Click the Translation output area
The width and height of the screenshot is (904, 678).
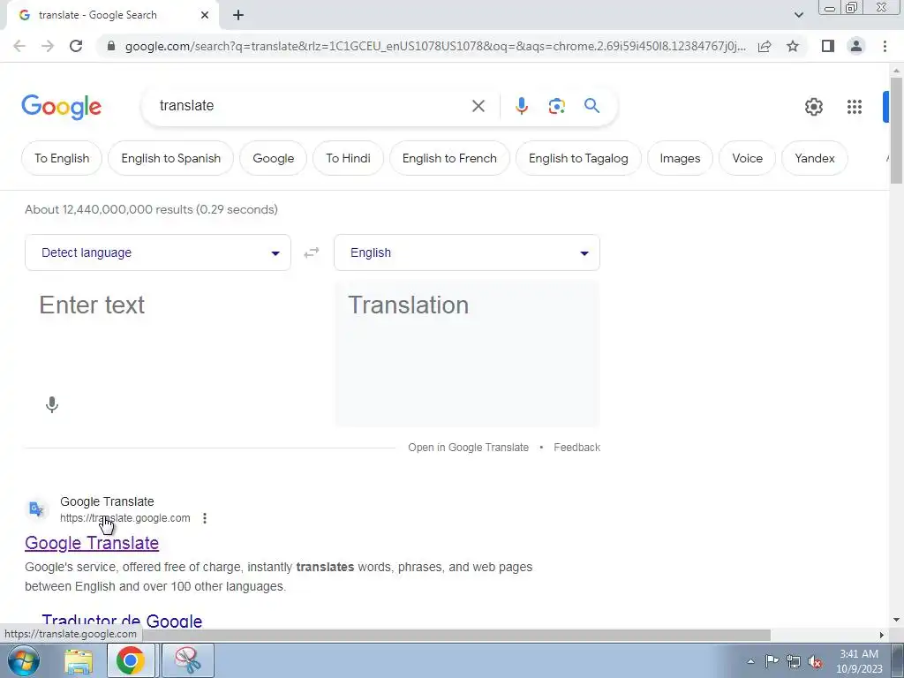click(468, 353)
